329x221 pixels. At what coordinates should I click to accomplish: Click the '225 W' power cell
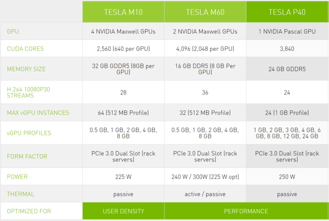tap(124, 177)
